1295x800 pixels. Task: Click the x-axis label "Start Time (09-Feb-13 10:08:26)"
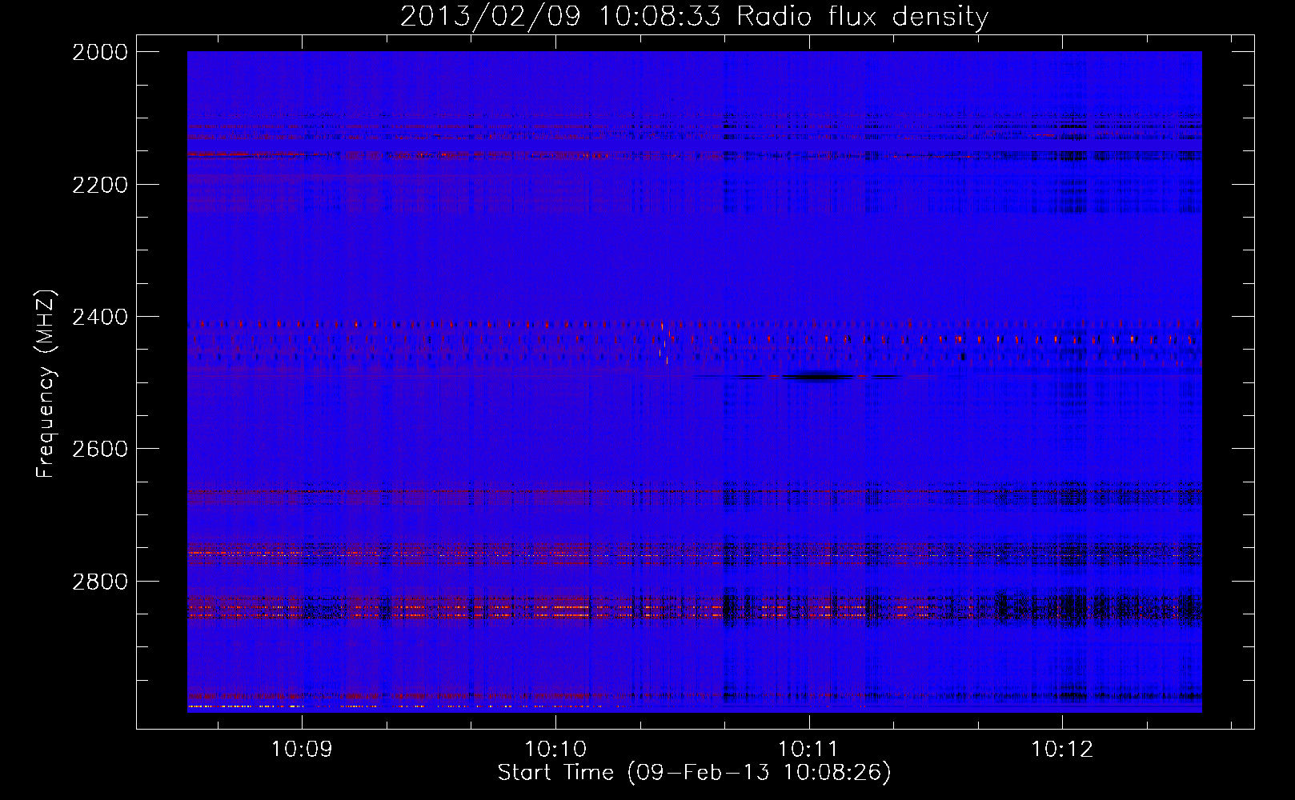[x=694, y=773]
